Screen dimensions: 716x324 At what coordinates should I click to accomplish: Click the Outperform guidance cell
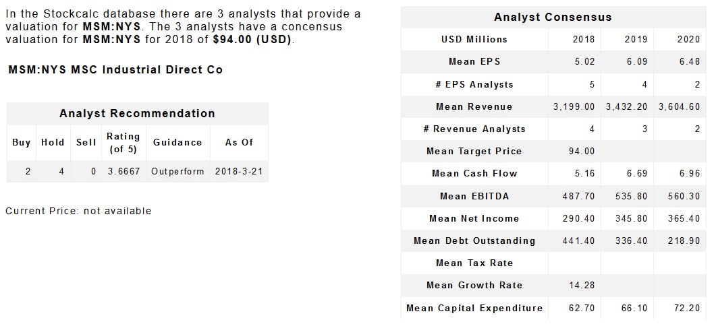click(177, 171)
